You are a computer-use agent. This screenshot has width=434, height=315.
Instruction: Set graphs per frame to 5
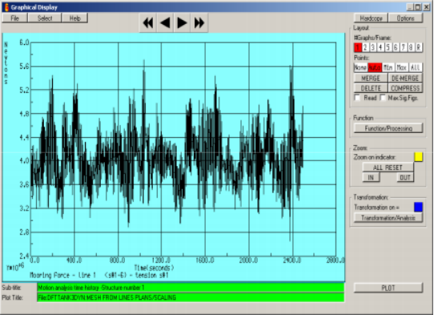coord(388,47)
